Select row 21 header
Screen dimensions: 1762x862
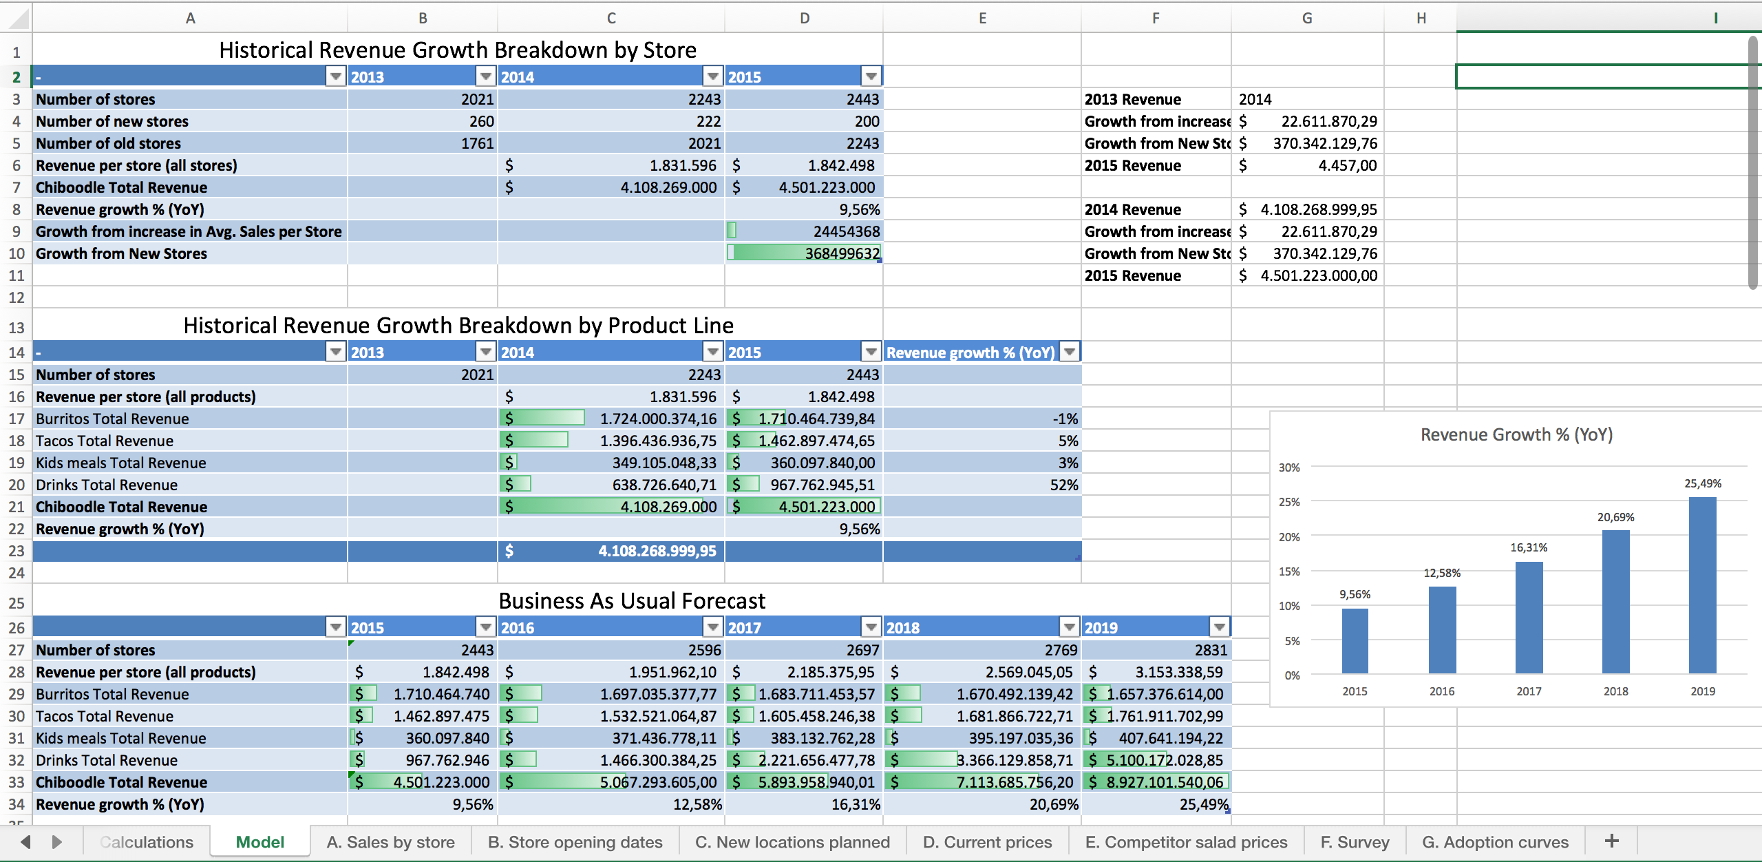coord(17,507)
